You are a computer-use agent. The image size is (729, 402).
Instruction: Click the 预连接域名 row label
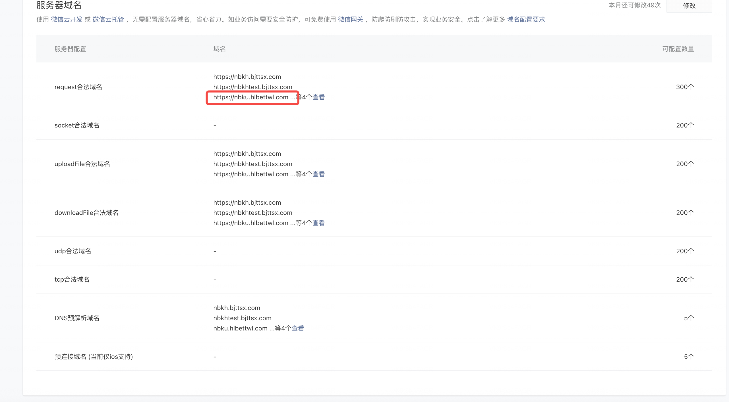[x=94, y=357]
